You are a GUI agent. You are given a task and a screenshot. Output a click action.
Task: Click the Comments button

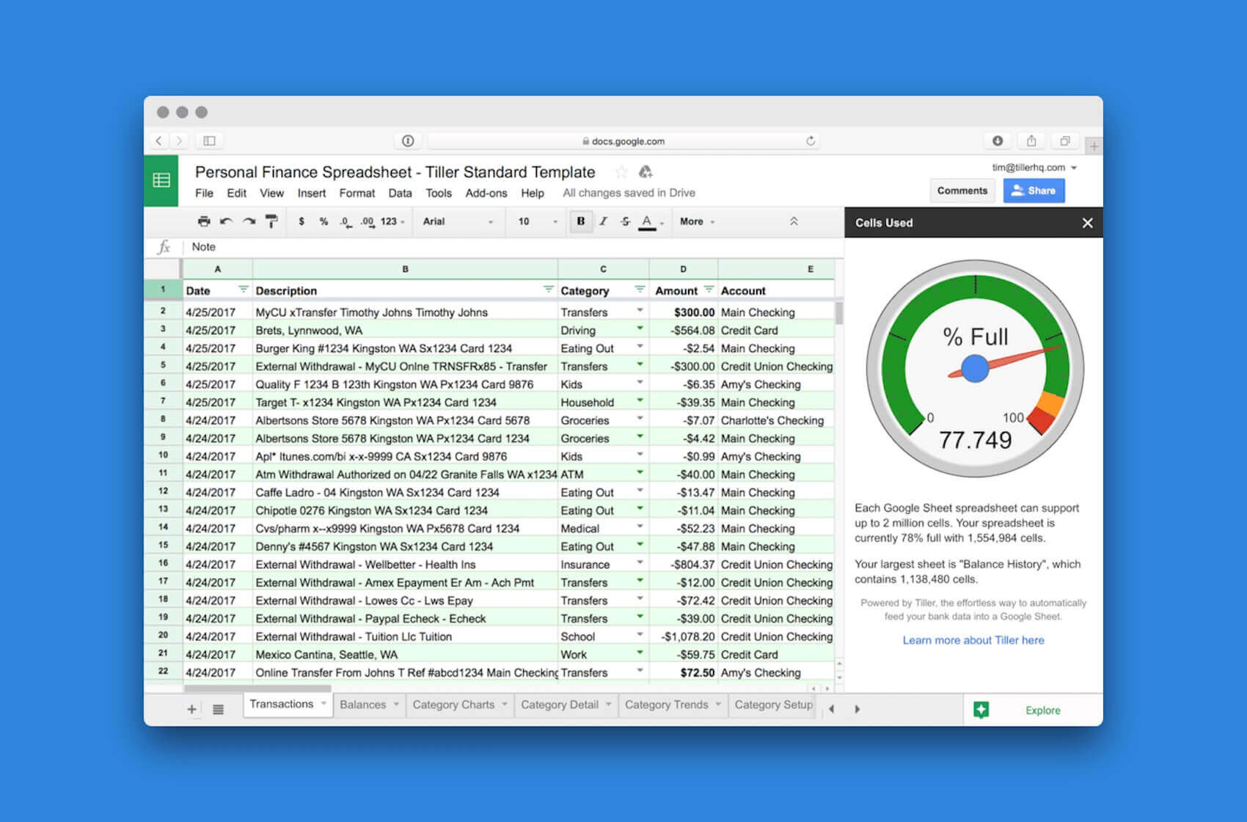pyautogui.click(x=962, y=191)
